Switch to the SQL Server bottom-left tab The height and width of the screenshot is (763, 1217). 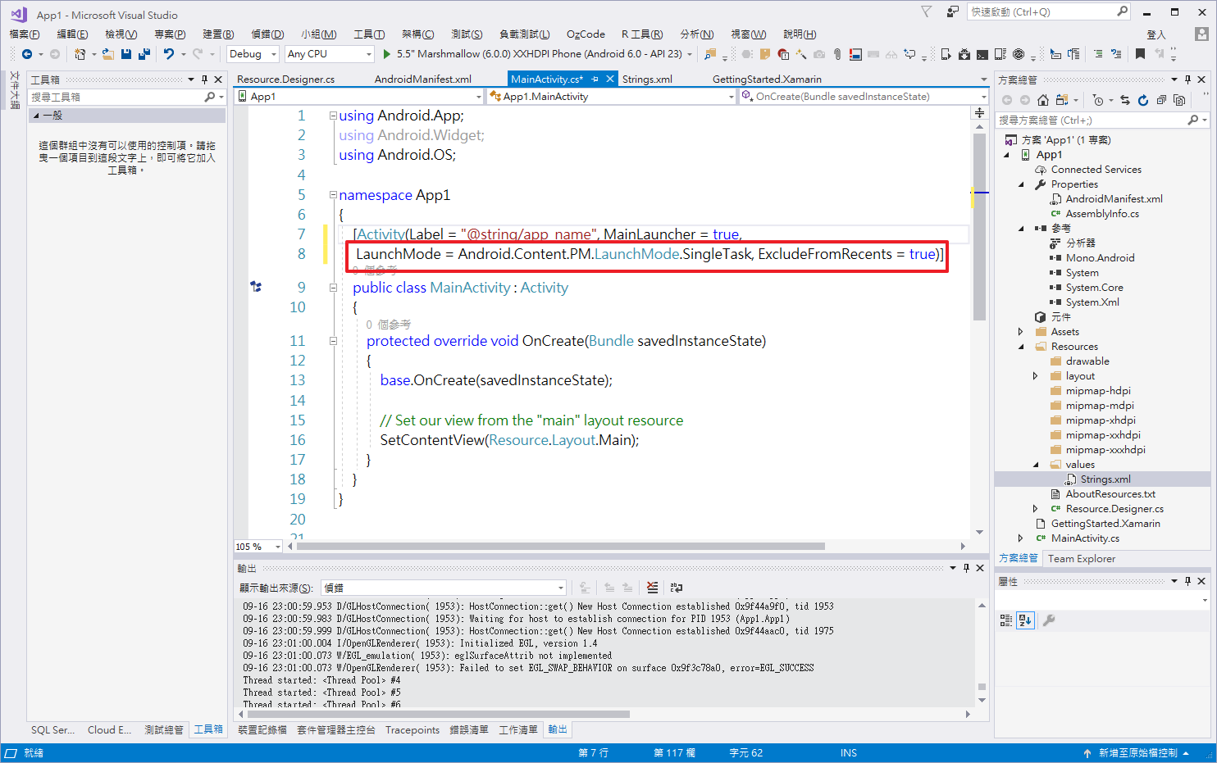[x=52, y=729]
